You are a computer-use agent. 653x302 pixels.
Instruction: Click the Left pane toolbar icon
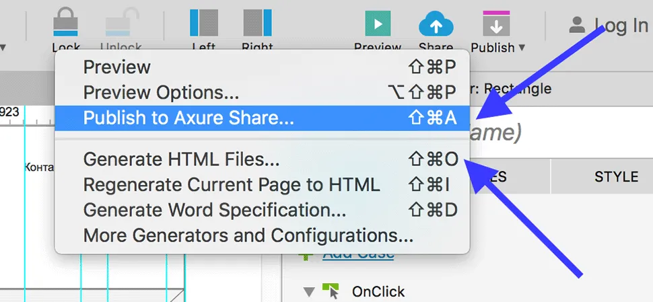point(203,22)
